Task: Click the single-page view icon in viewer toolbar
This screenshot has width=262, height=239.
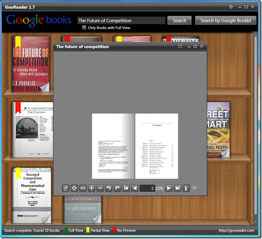Action: pyautogui.click(x=65, y=188)
